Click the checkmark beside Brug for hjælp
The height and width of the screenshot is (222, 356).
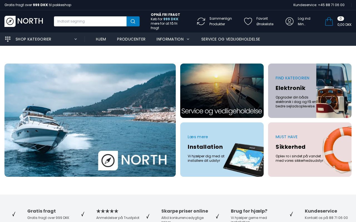pyautogui.click(x=217, y=216)
